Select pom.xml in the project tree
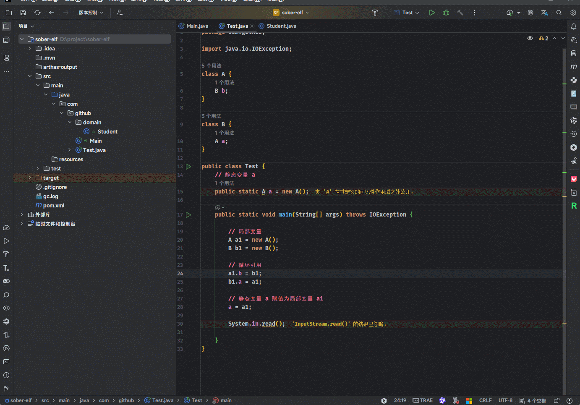 tap(53, 206)
